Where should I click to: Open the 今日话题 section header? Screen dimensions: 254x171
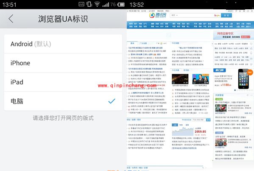(176, 43)
